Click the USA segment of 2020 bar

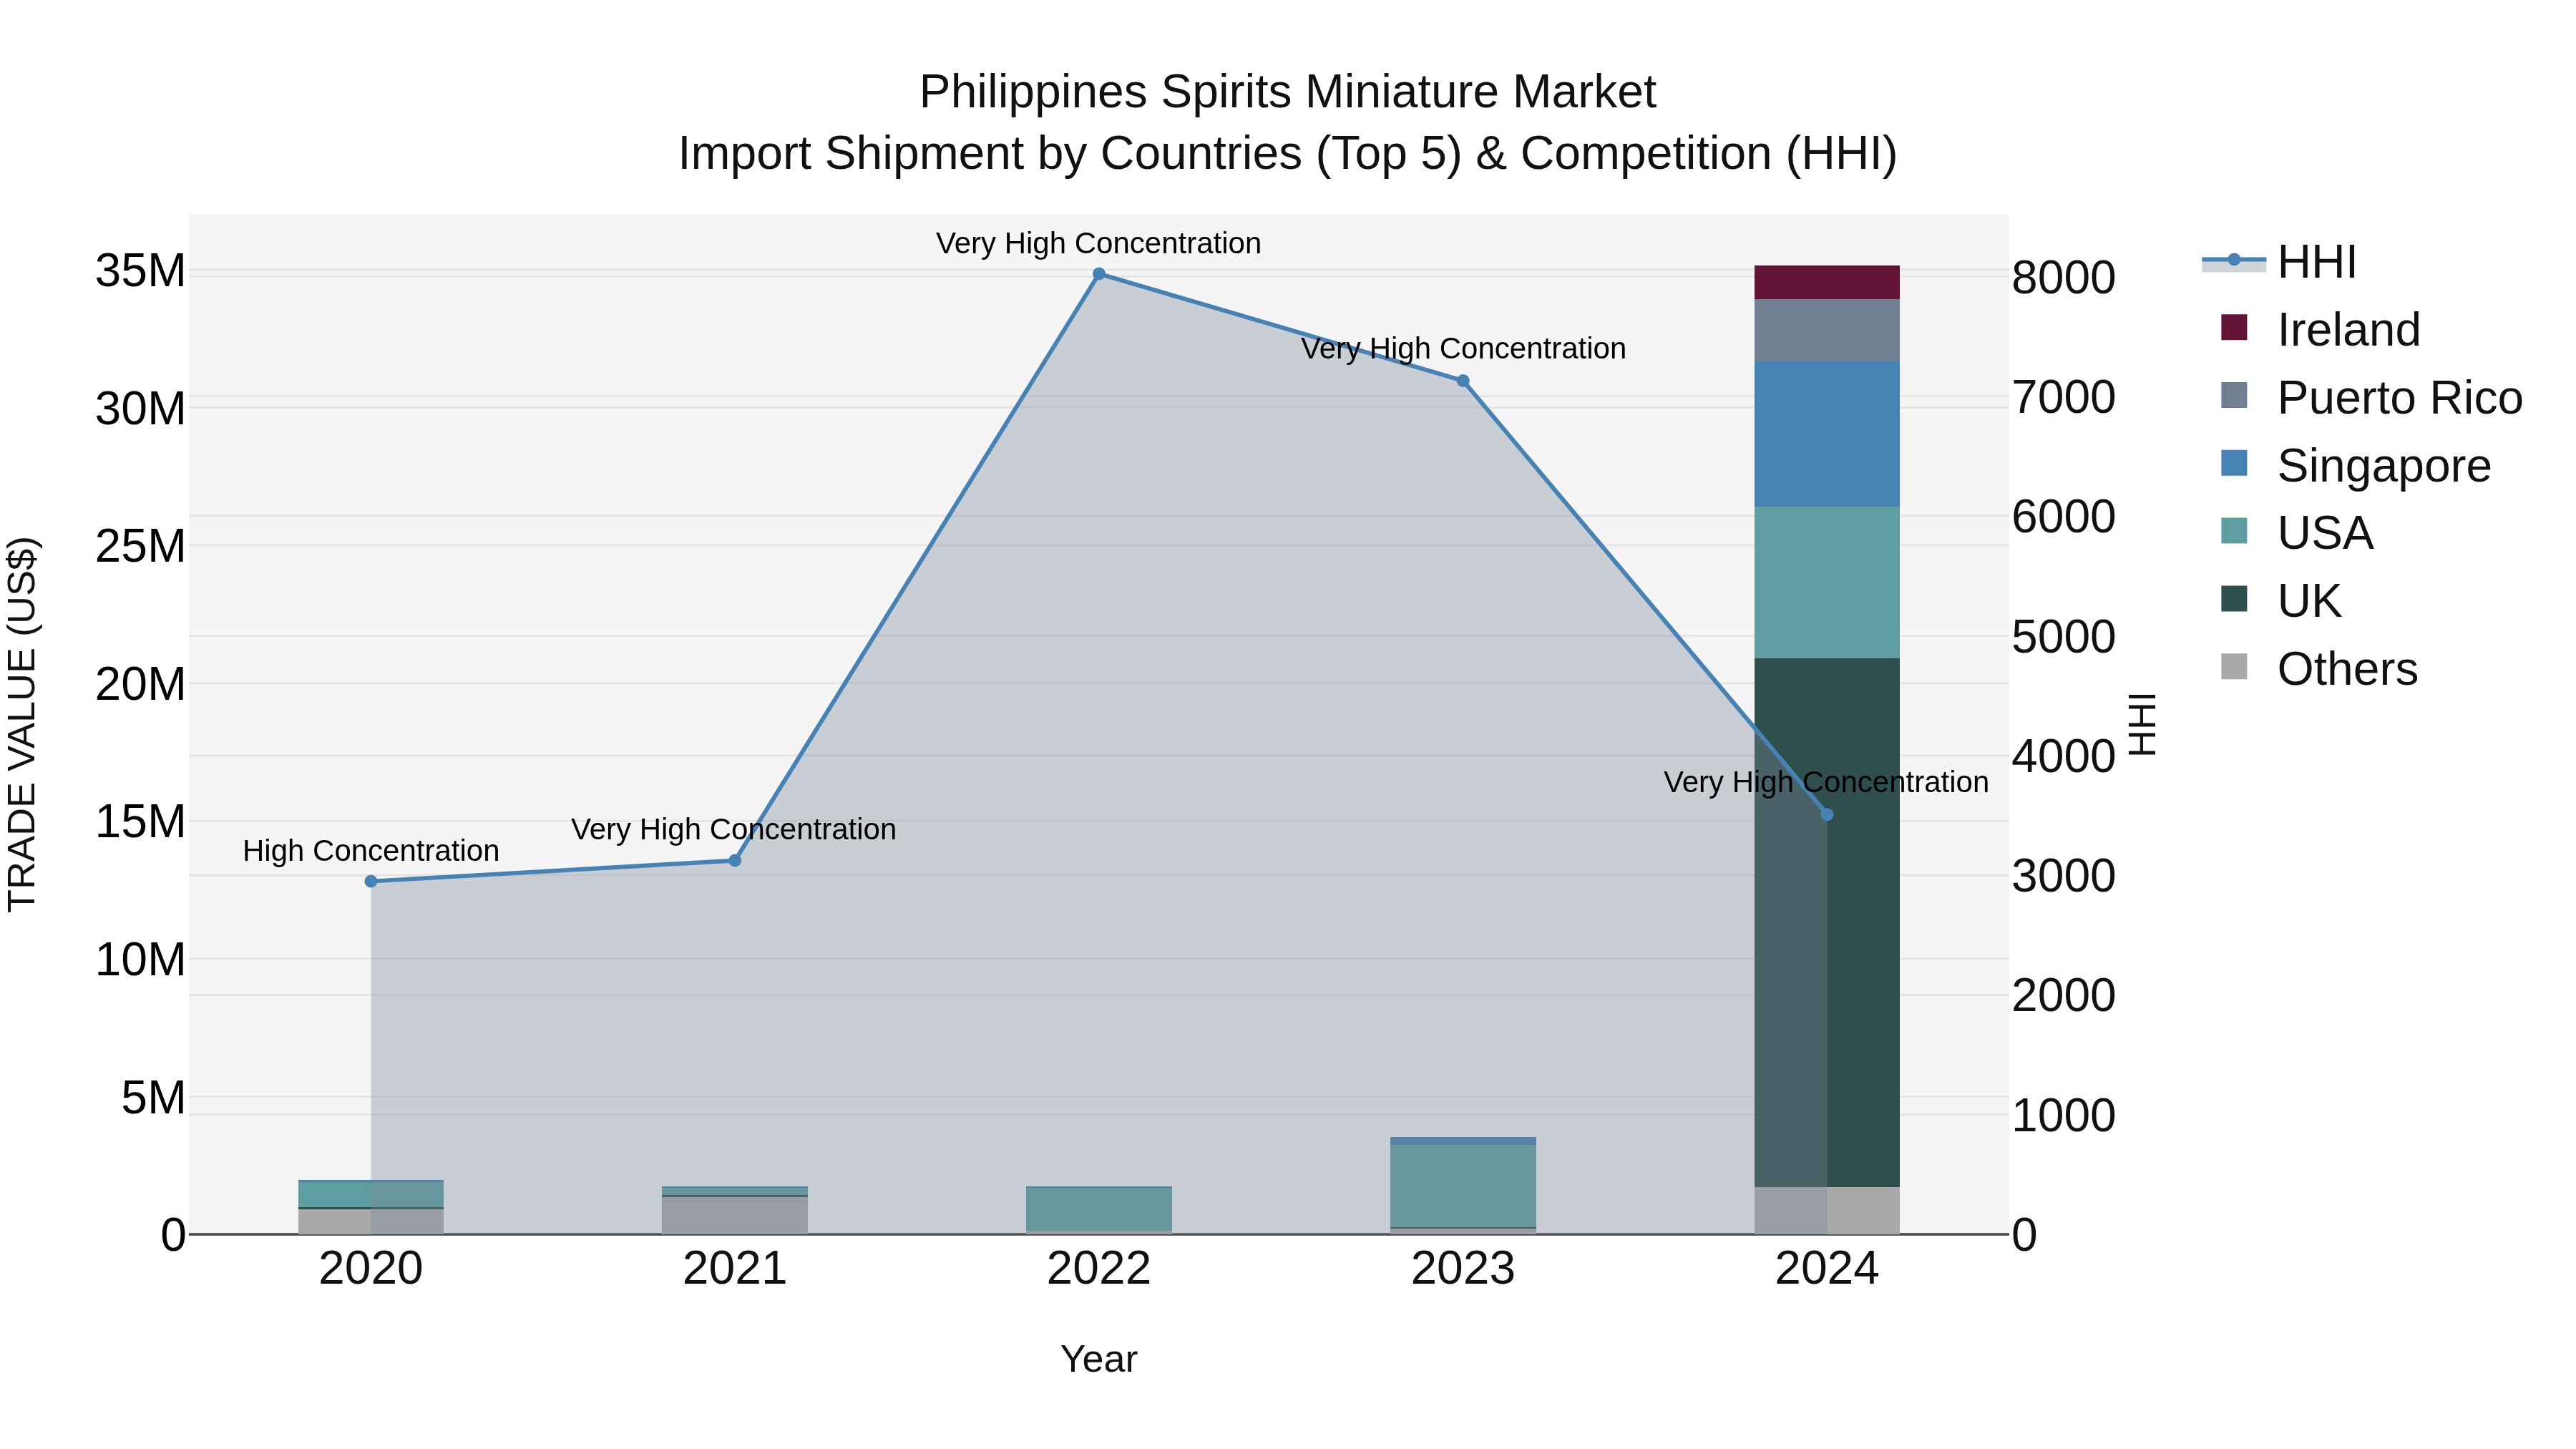point(371,1194)
